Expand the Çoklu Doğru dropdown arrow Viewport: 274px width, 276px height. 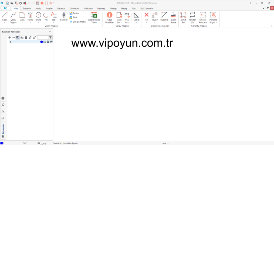[x=17, y=23]
